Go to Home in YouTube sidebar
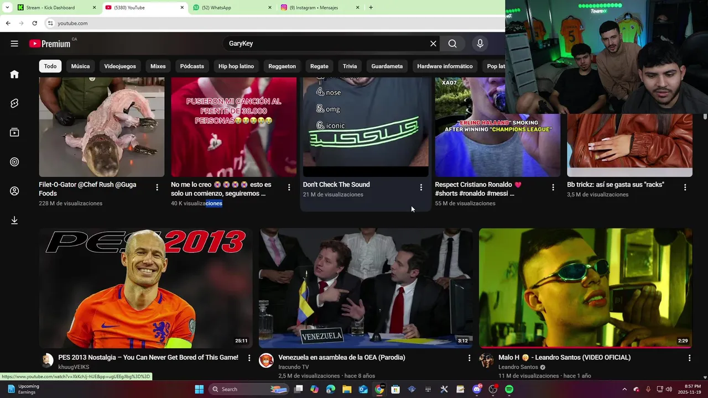The image size is (708, 398). 14,74
